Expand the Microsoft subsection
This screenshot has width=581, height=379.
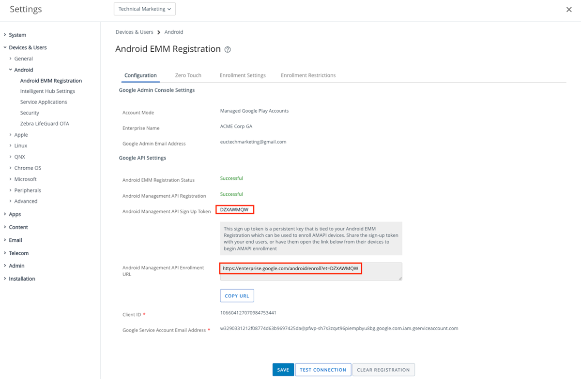coord(25,179)
